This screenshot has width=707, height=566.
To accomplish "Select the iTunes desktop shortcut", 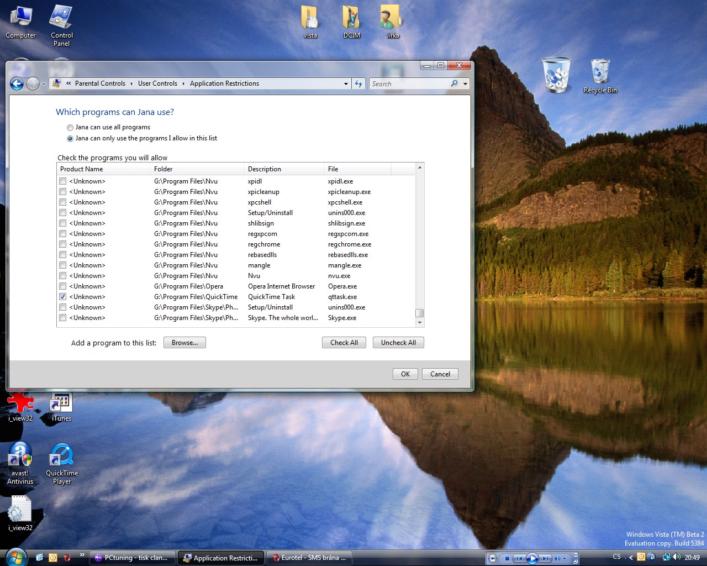I will click(x=61, y=407).
